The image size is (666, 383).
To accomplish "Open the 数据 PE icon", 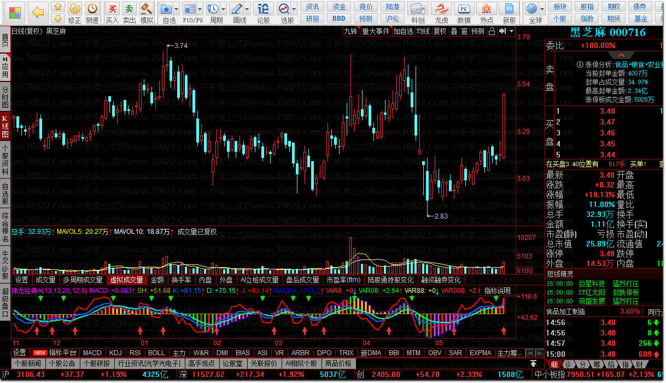I will [464, 10].
